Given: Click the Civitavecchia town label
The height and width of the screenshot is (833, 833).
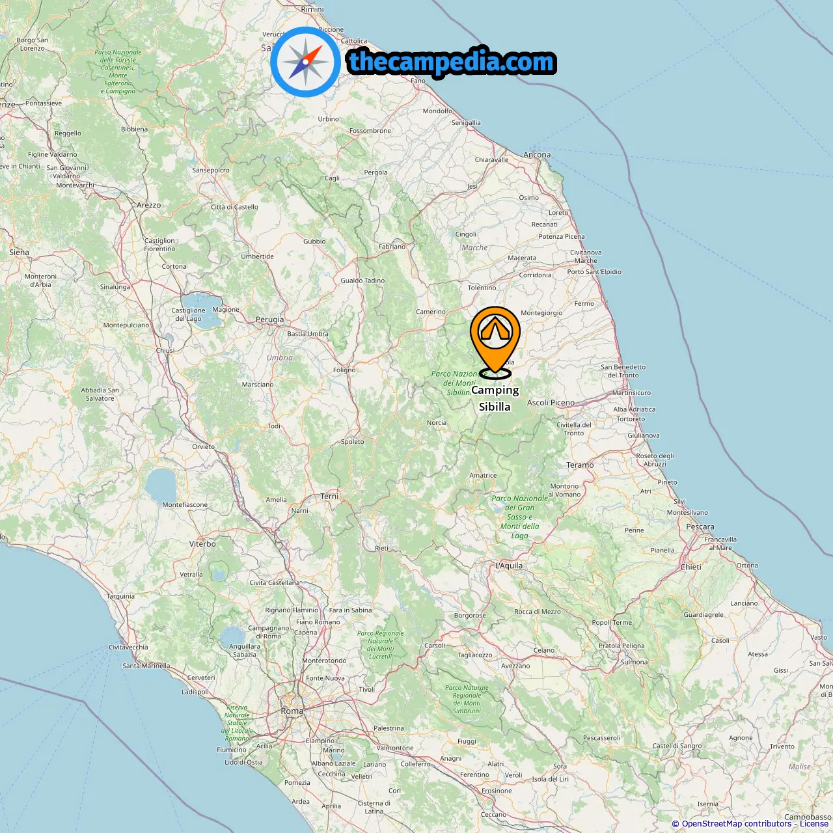Looking at the screenshot, I should tap(128, 648).
